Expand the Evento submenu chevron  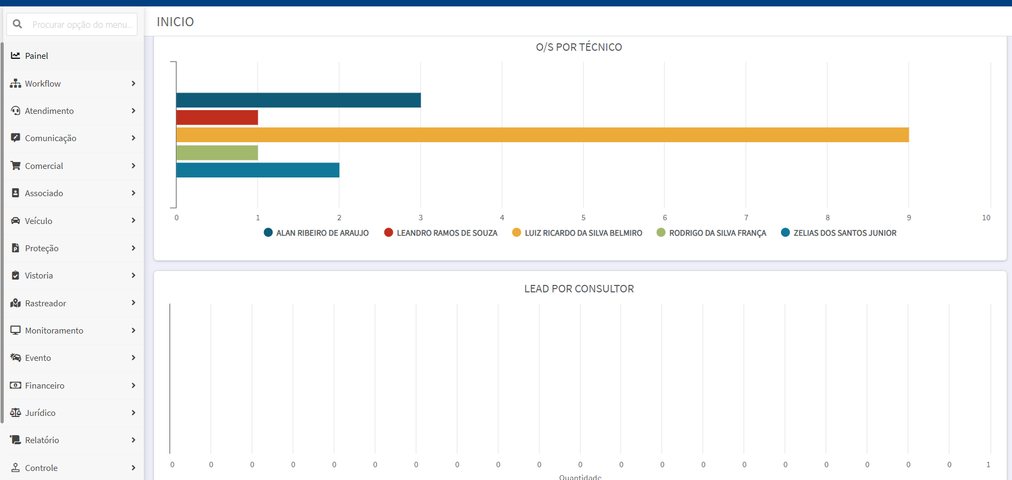point(134,358)
